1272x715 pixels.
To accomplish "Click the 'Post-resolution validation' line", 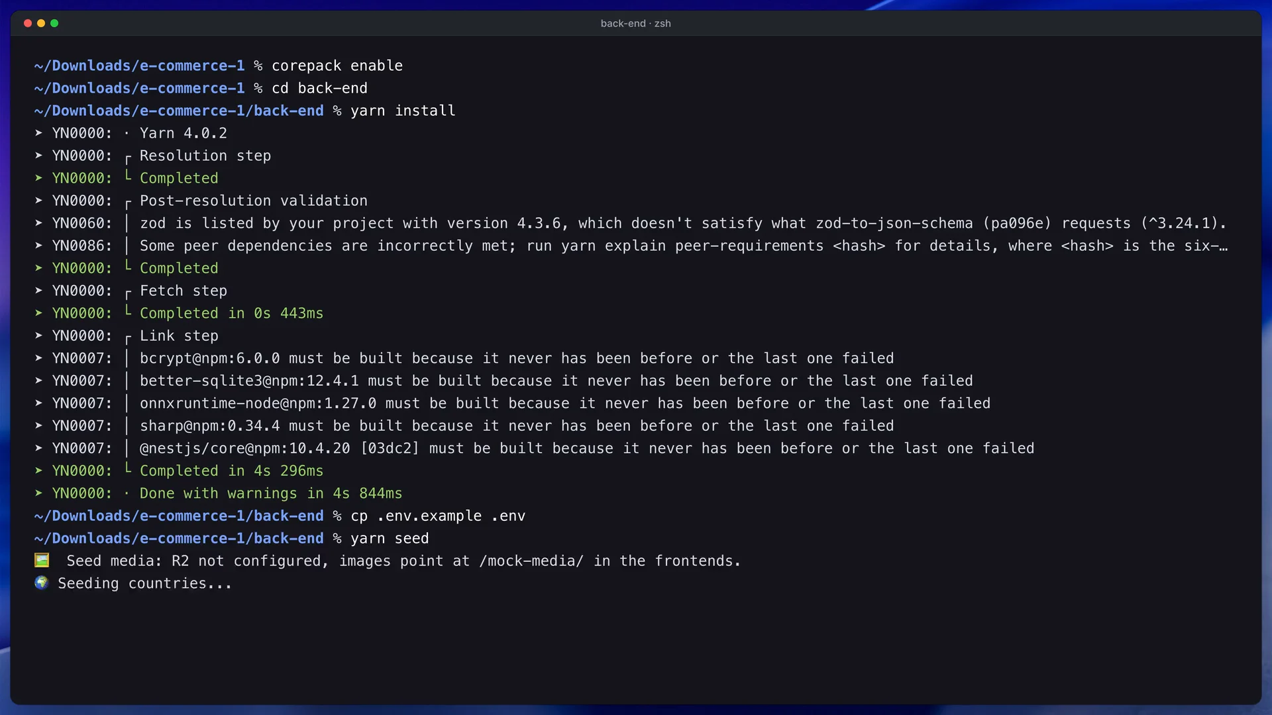I will coord(254,201).
